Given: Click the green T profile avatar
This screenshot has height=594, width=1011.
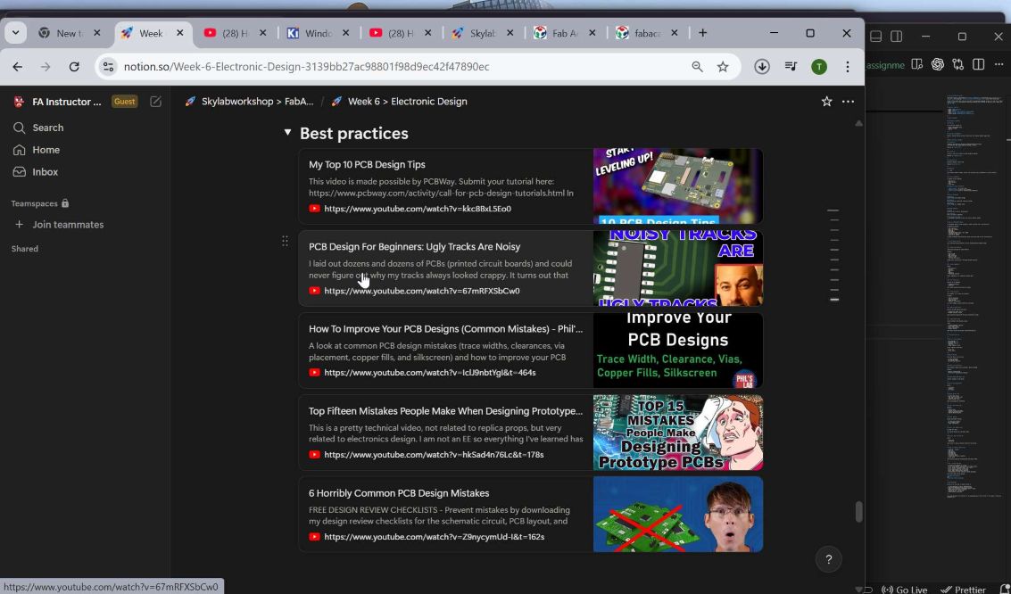Looking at the screenshot, I should (x=817, y=66).
